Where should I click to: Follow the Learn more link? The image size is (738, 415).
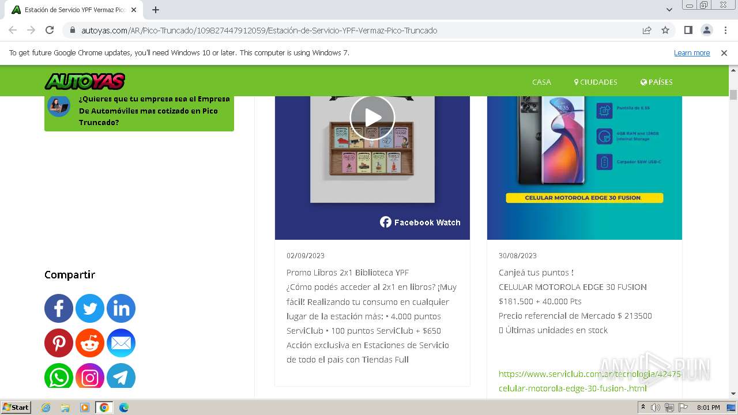[x=692, y=52]
